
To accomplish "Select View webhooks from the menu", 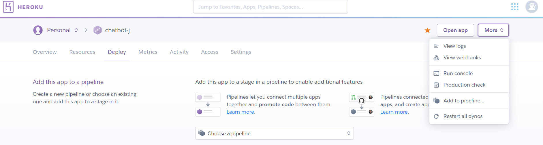I will click(462, 58).
